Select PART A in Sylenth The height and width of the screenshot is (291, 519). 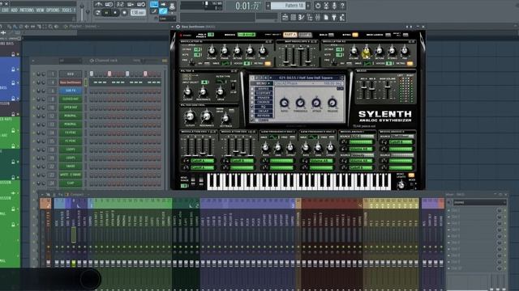[290, 35]
